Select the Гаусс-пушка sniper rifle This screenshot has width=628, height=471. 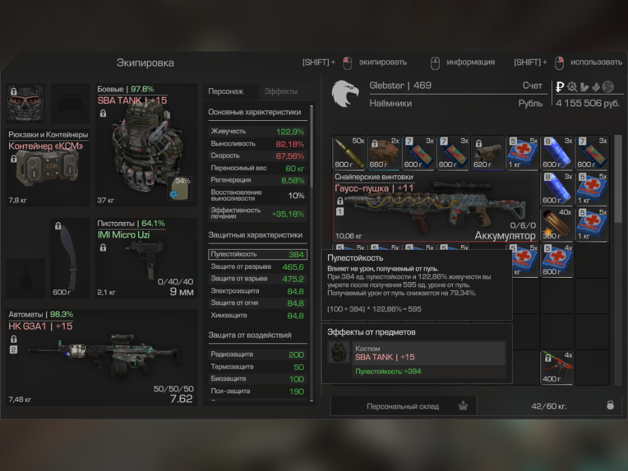coord(436,206)
